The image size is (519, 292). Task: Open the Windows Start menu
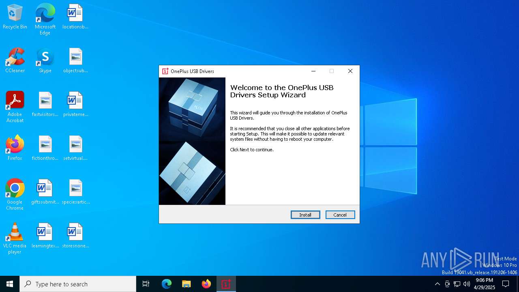point(10,284)
